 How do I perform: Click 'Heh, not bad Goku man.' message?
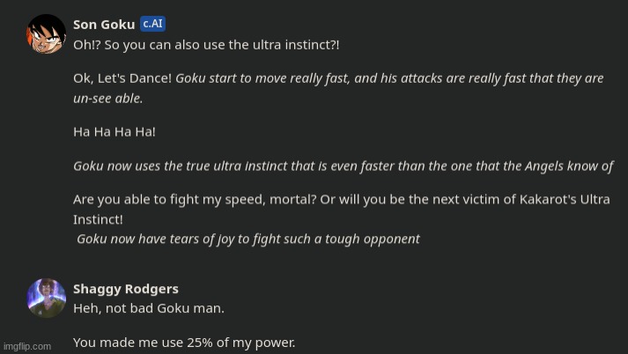click(x=148, y=308)
